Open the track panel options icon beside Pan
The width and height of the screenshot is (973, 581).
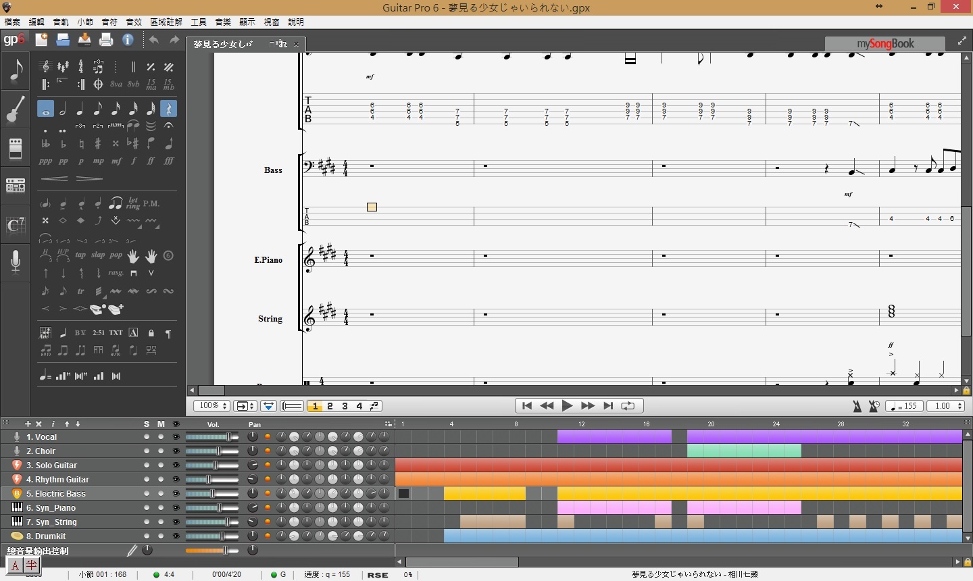click(388, 424)
